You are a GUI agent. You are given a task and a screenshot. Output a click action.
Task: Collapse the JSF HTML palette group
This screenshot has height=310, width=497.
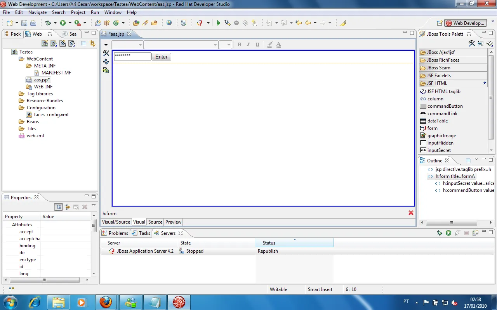[x=453, y=83]
